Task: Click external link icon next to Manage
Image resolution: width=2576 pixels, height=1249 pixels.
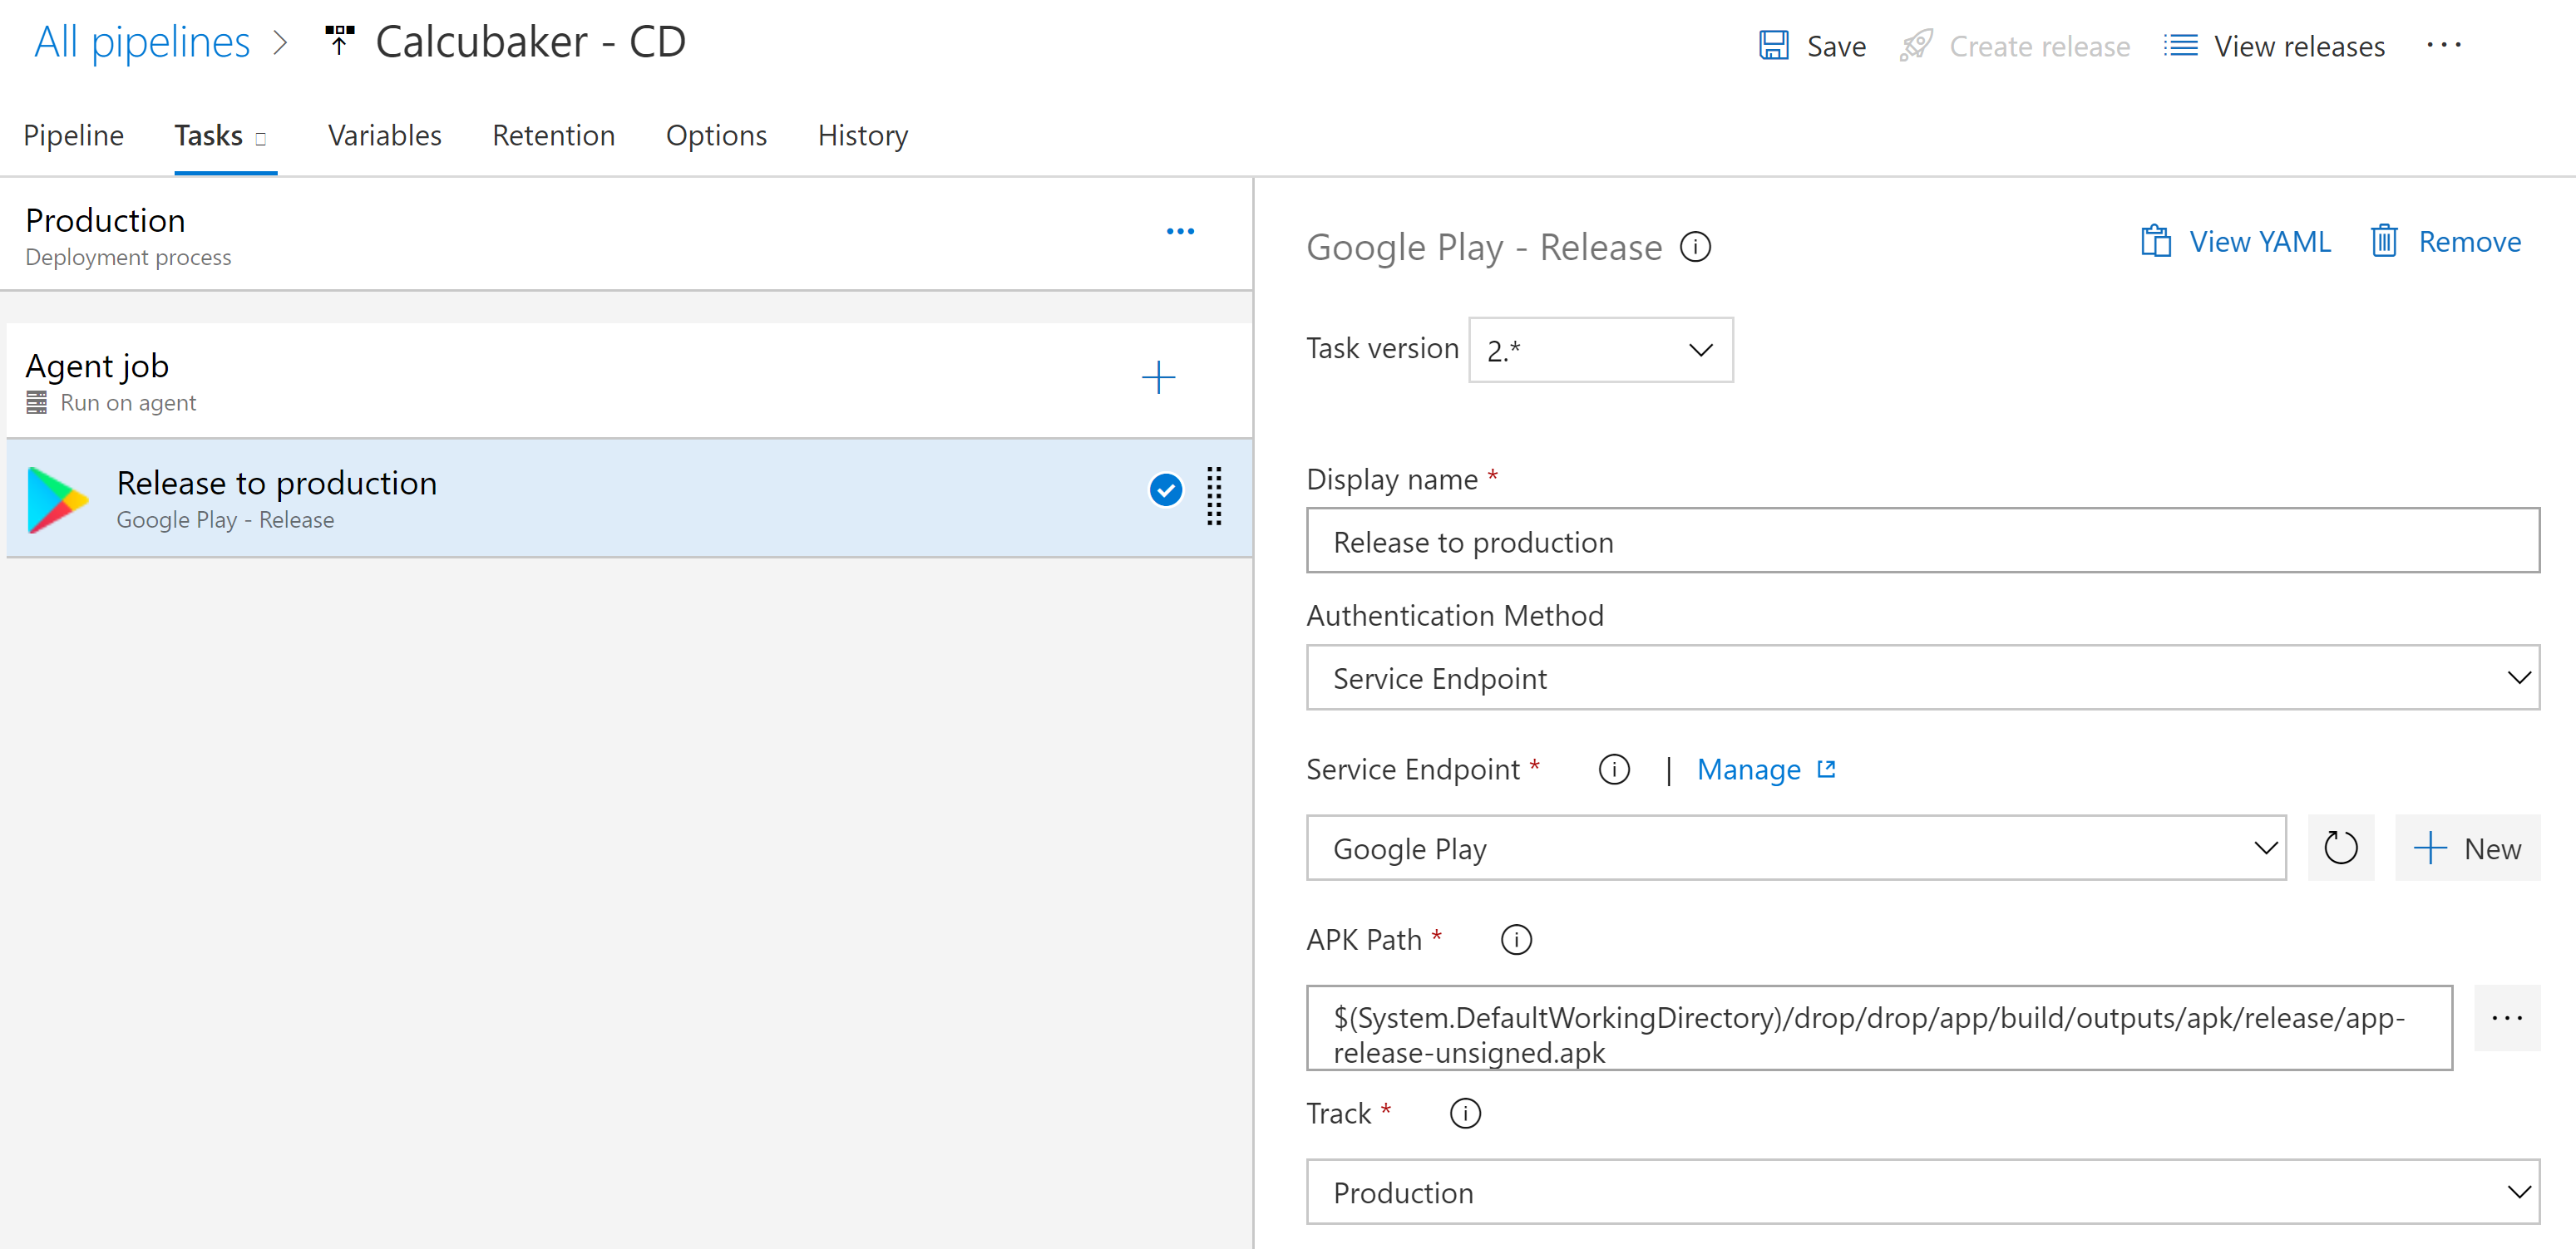Action: [1826, 769]
